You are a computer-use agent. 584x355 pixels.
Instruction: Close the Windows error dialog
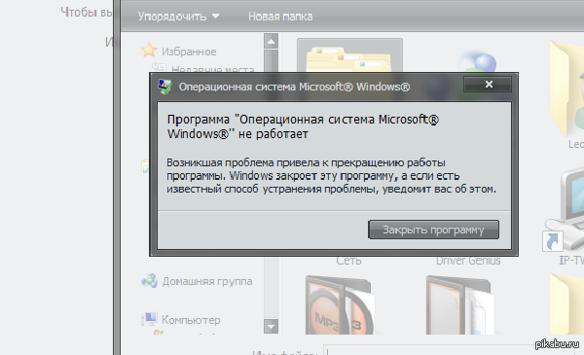pos(488,85)
